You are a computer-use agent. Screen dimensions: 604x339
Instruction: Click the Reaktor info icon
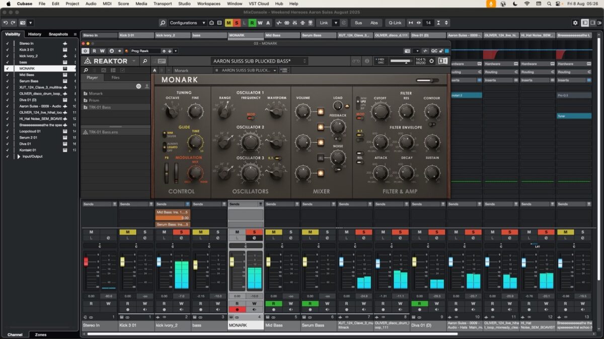(367, 61)
